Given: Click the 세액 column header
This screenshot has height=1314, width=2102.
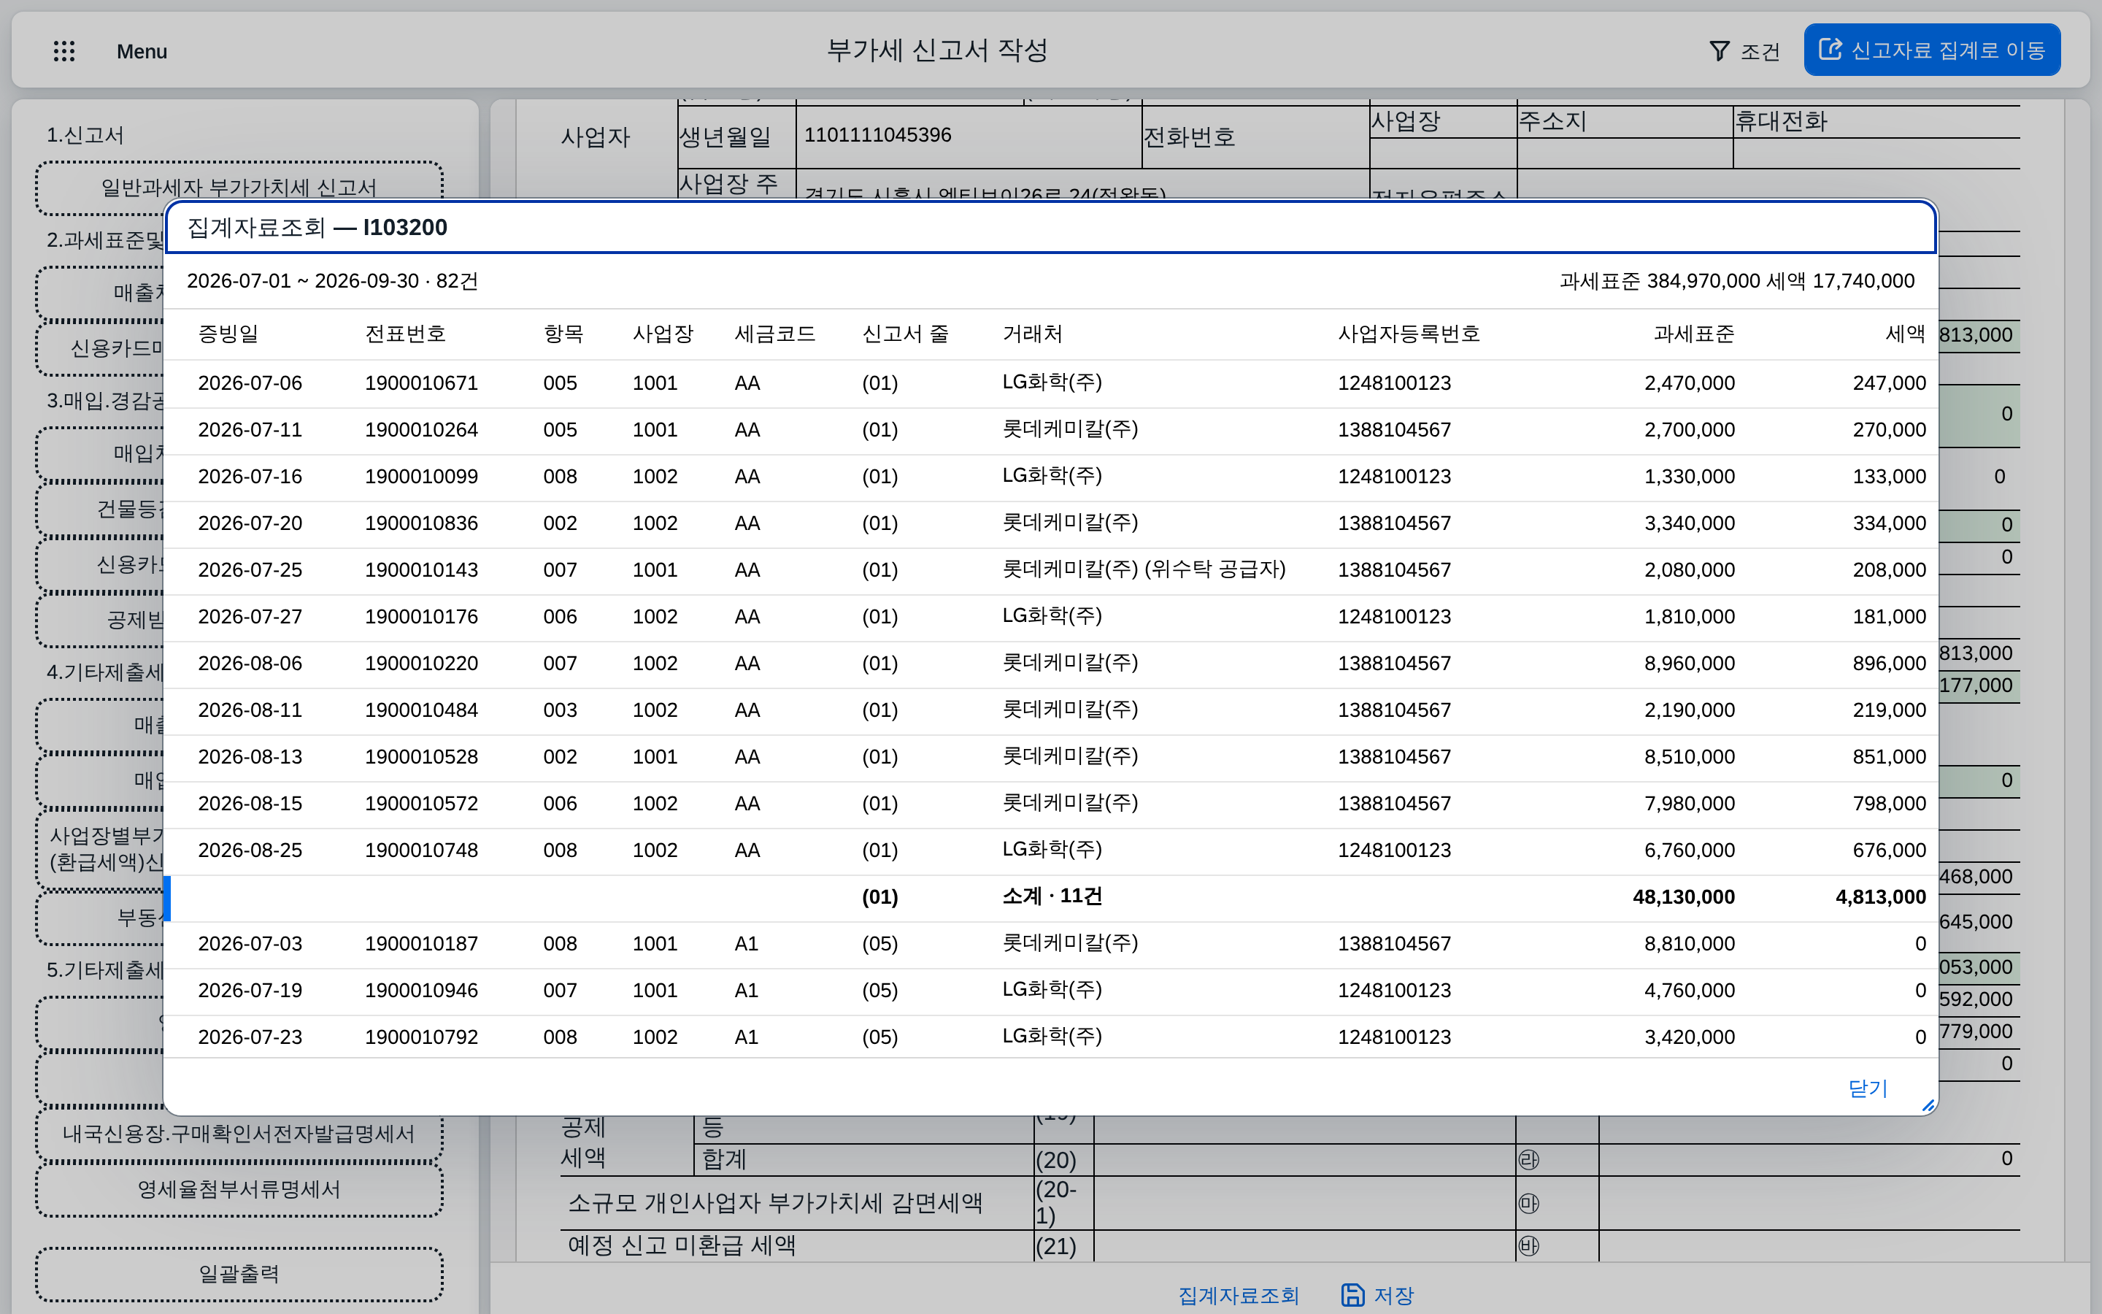Looking at the screenshot, I should (1906, 334).
